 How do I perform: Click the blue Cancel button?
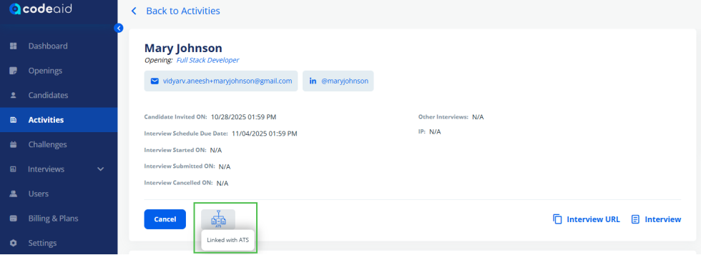pyautogui.click(x=165, y=219)
